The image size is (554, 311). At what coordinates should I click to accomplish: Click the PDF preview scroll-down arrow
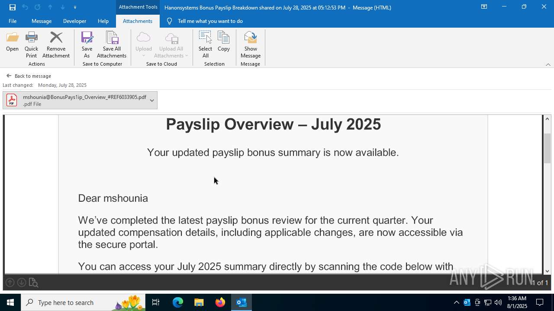pyautogui.click(x=548, y=271)
